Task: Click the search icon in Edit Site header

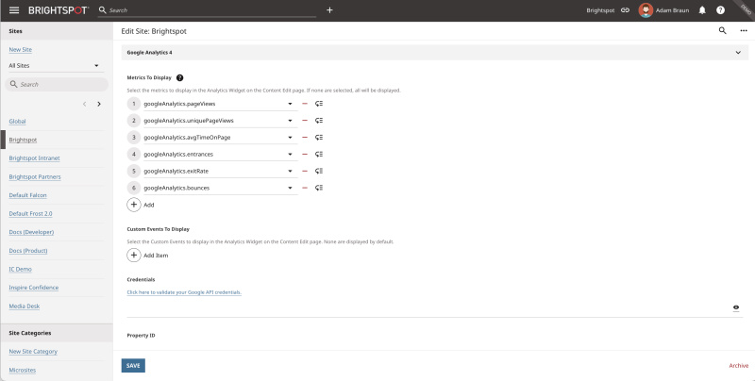Action: (x=722, y=31)
